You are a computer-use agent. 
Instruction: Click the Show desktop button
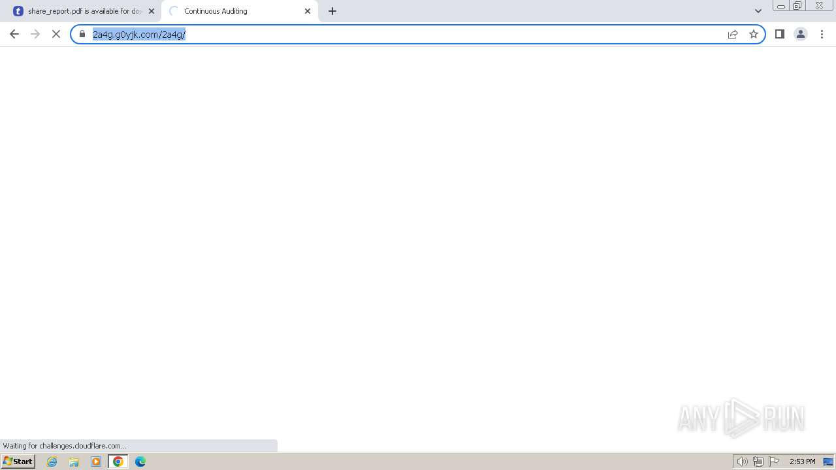click(828, 462)
